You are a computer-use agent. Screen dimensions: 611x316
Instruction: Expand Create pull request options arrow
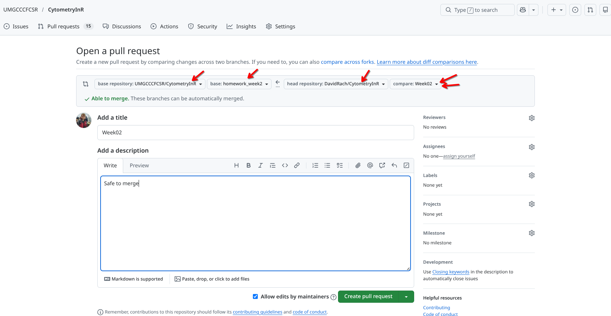(406, 297)
